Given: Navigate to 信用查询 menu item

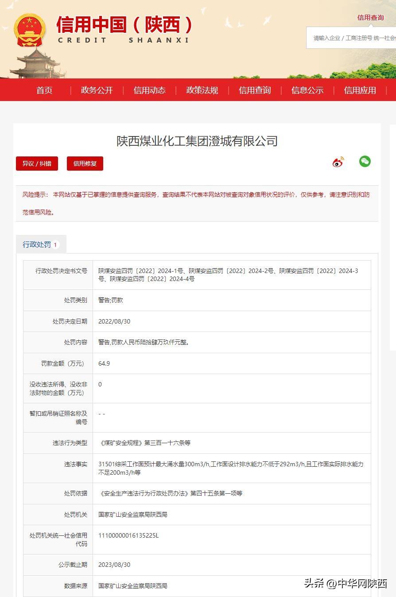Looking at the screenshot, I should pos(255,90).
